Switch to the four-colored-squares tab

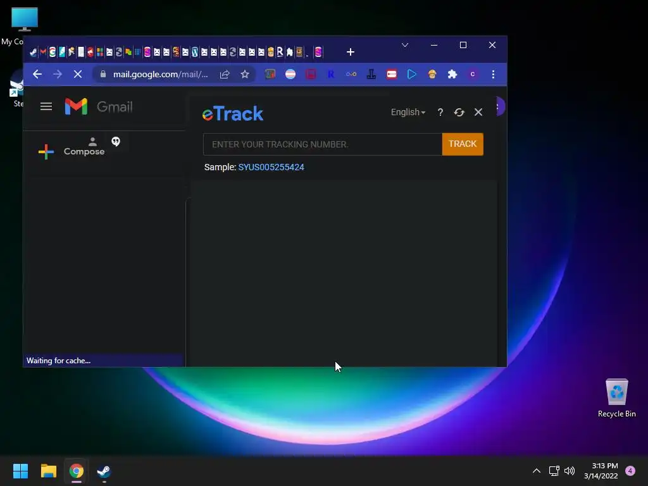pos(100,52)
